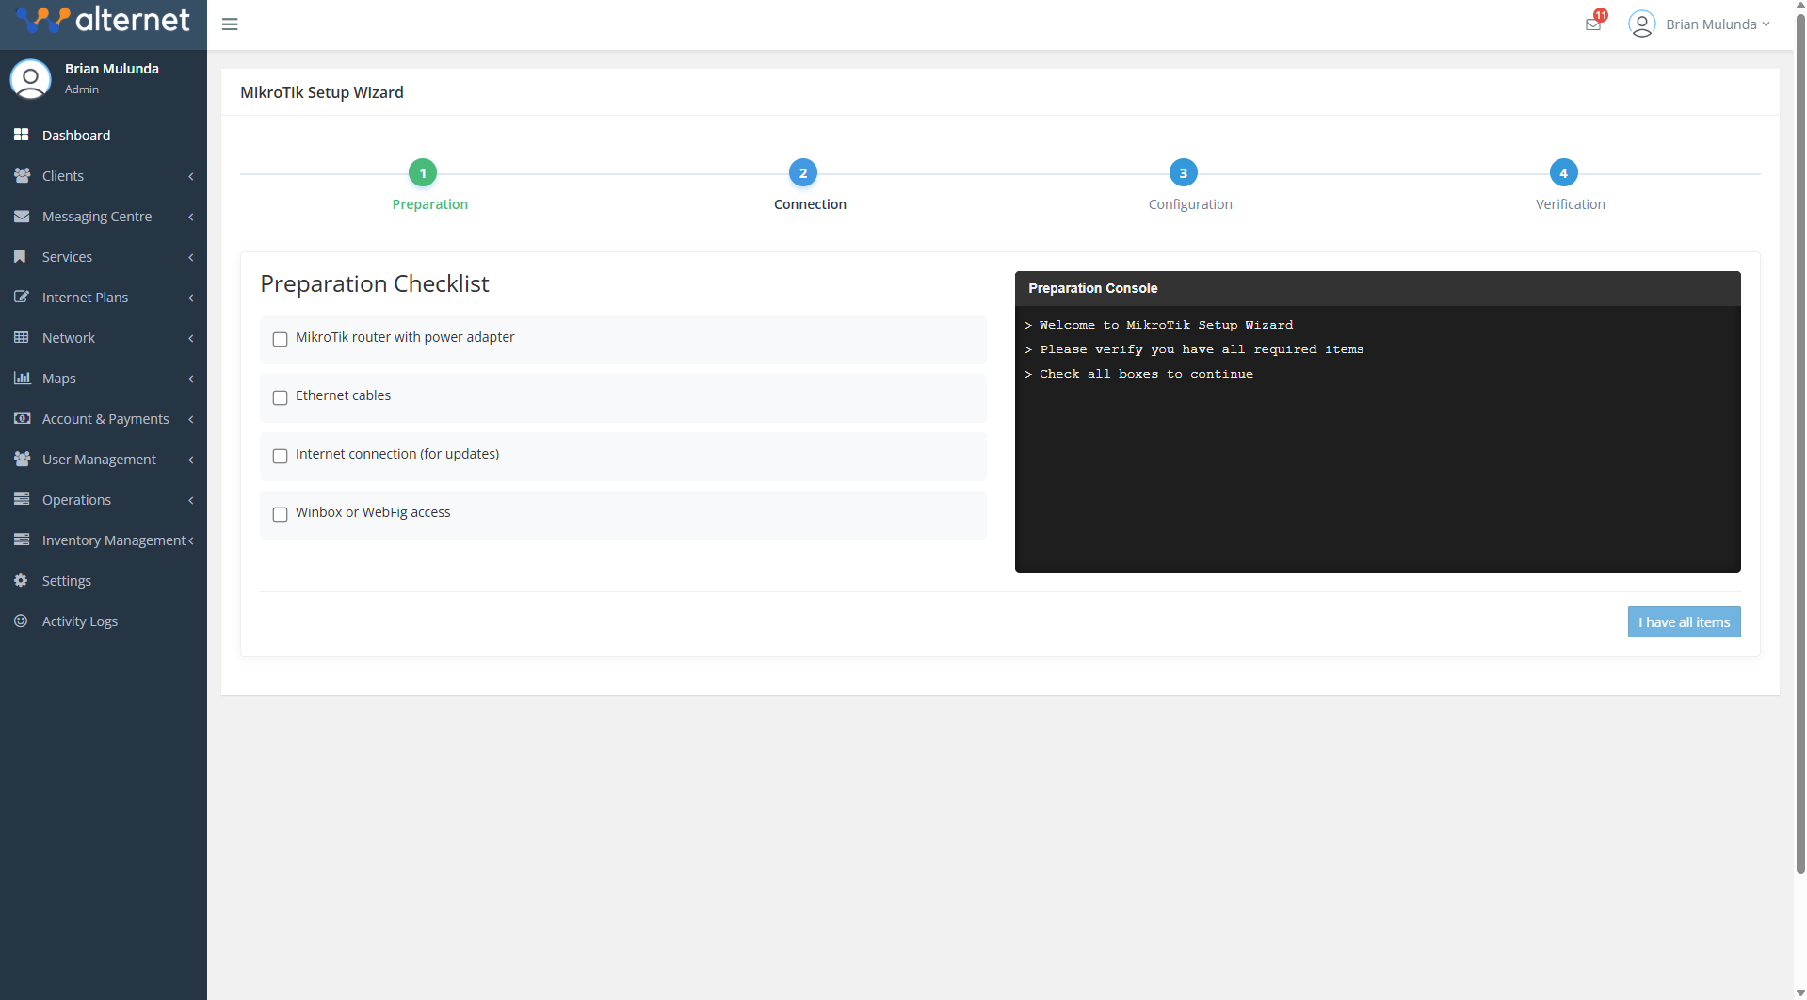Open the Dashboard from the sidebar
Screen dimensions: 1807x1000
75,135
